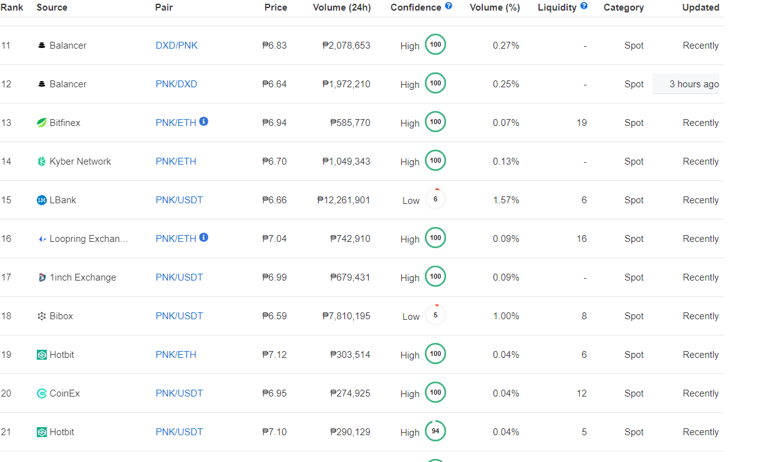Sort table by Volume (%) header
The height and width of the screenshot is (462, 768).
[495, 7]
